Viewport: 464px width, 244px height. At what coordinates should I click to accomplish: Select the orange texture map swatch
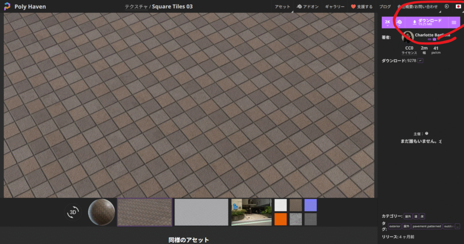click(x=280, y=219)
